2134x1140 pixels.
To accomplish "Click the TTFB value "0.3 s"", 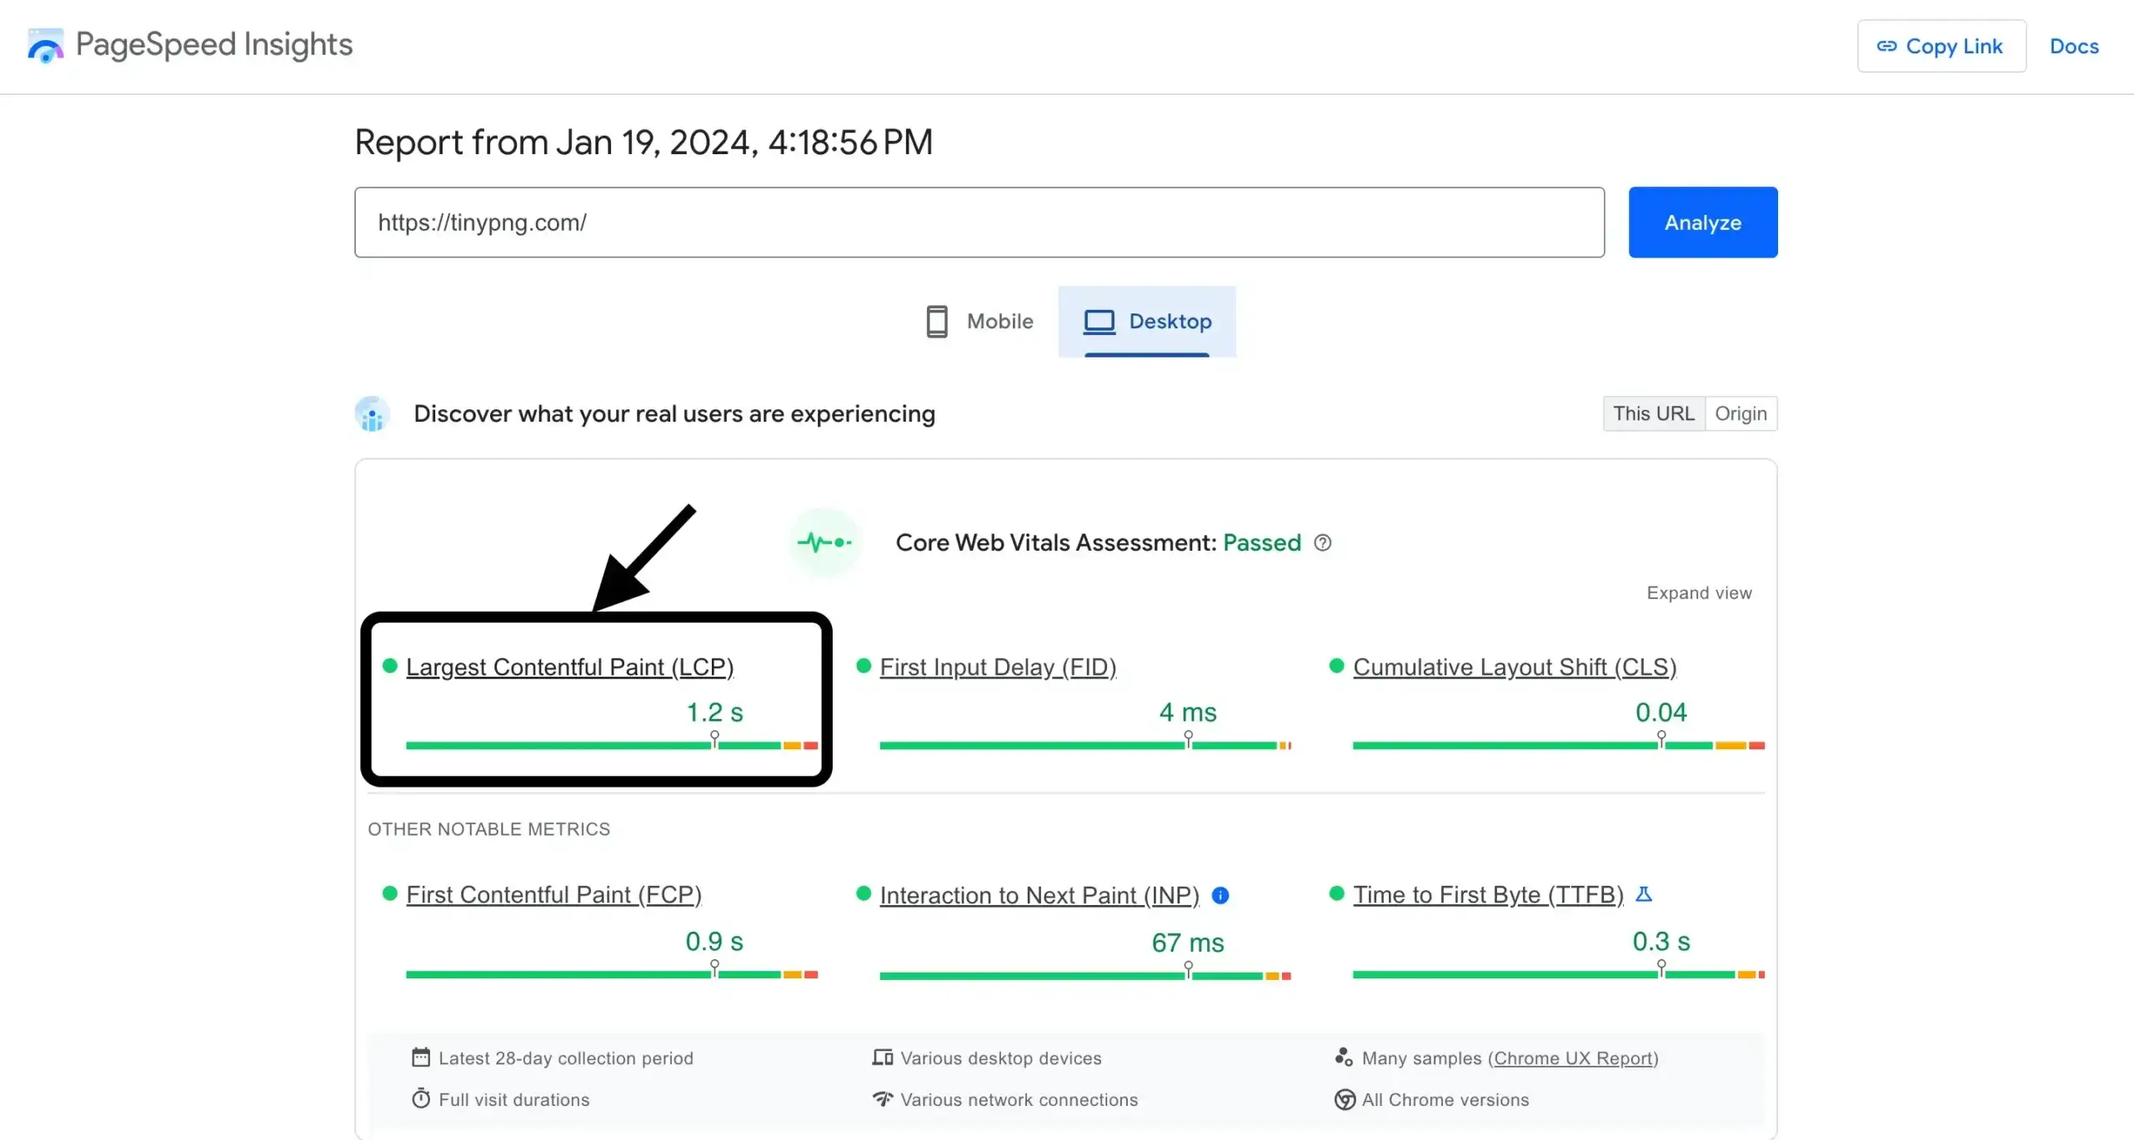I will point(1661,942).
